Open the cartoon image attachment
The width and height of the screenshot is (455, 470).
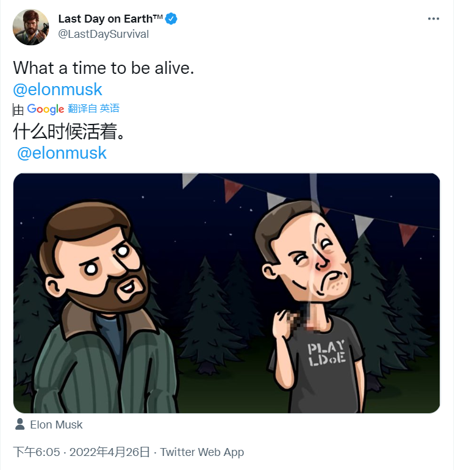(x=227, y=293)
